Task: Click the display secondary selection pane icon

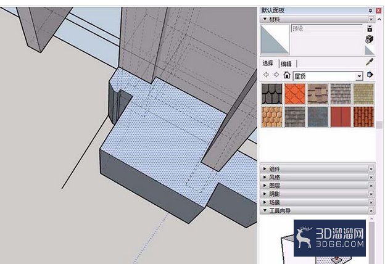Action: point(370,28)
